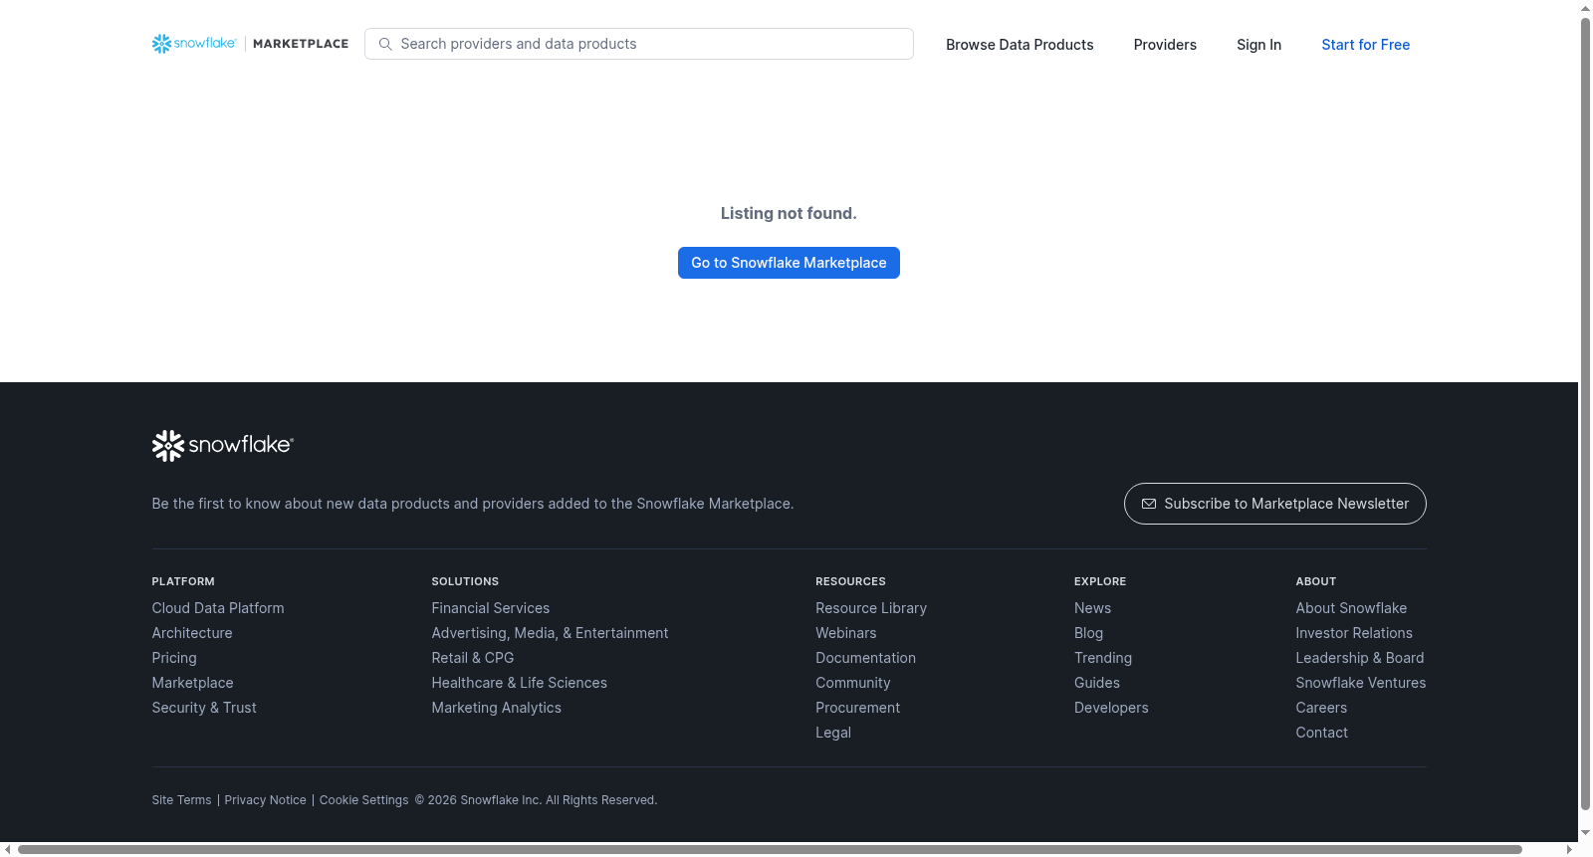This screenshot has height=857, width=1593.
Task: Open About Snowflake link
Action: tap(1351, 608)
